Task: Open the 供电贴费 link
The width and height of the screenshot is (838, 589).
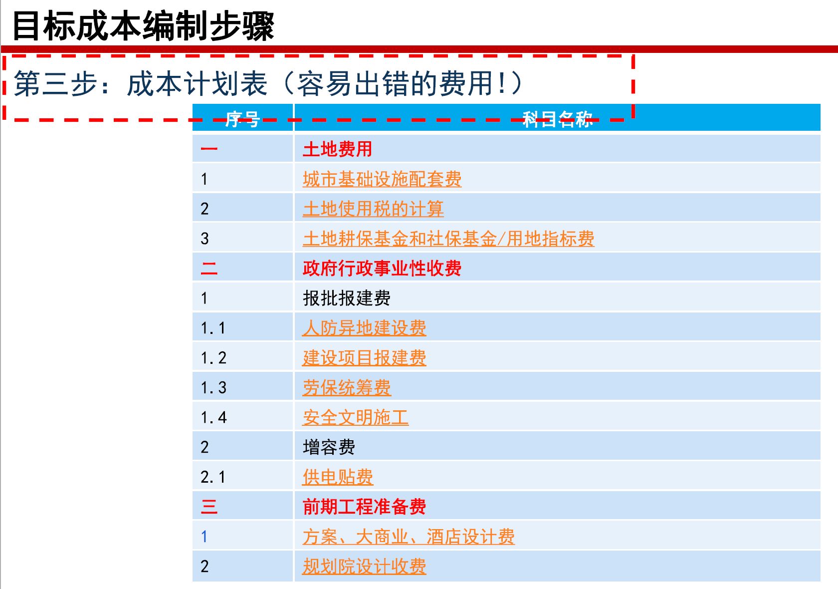Action: (338, 477)
